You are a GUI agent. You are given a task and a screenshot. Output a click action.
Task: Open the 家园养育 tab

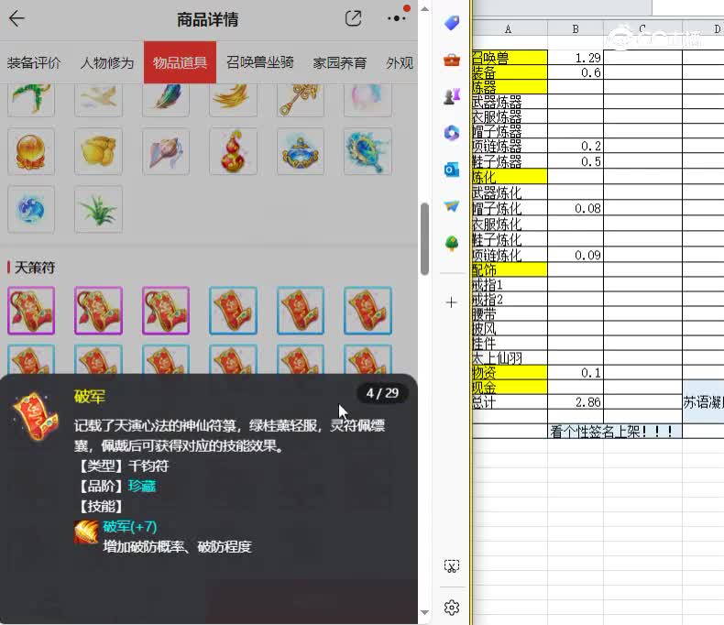[340, 63]
